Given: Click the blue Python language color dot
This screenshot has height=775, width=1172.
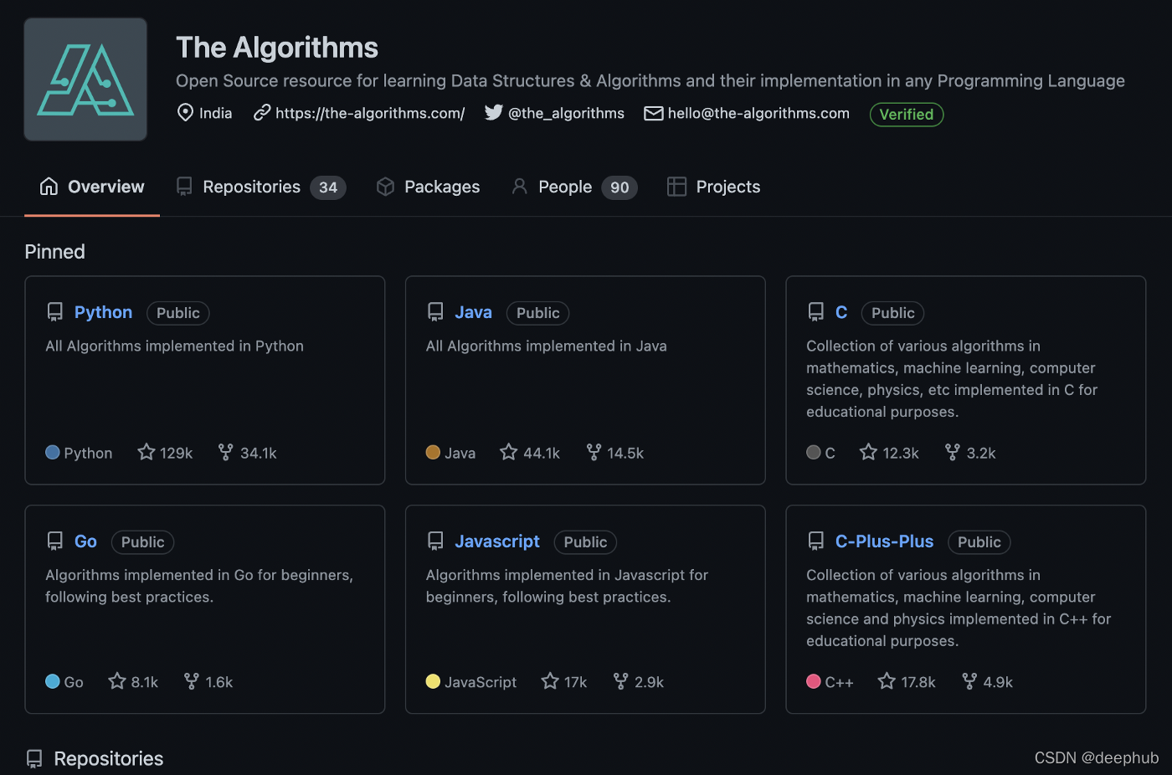Looking at the screenshot, I should pos(53,452).
